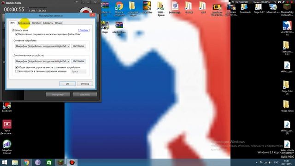The width and height of the screenshot is (295, 166).
Task: Open Minecraft block icon on taskbar
Action: point(60,162)
